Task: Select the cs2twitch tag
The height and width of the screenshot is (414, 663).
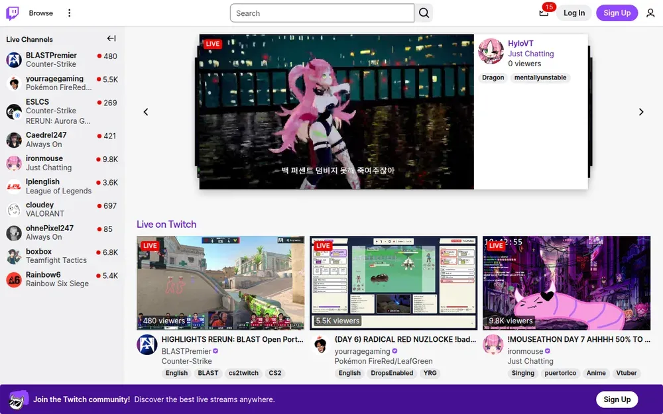Action: (243, 373)
